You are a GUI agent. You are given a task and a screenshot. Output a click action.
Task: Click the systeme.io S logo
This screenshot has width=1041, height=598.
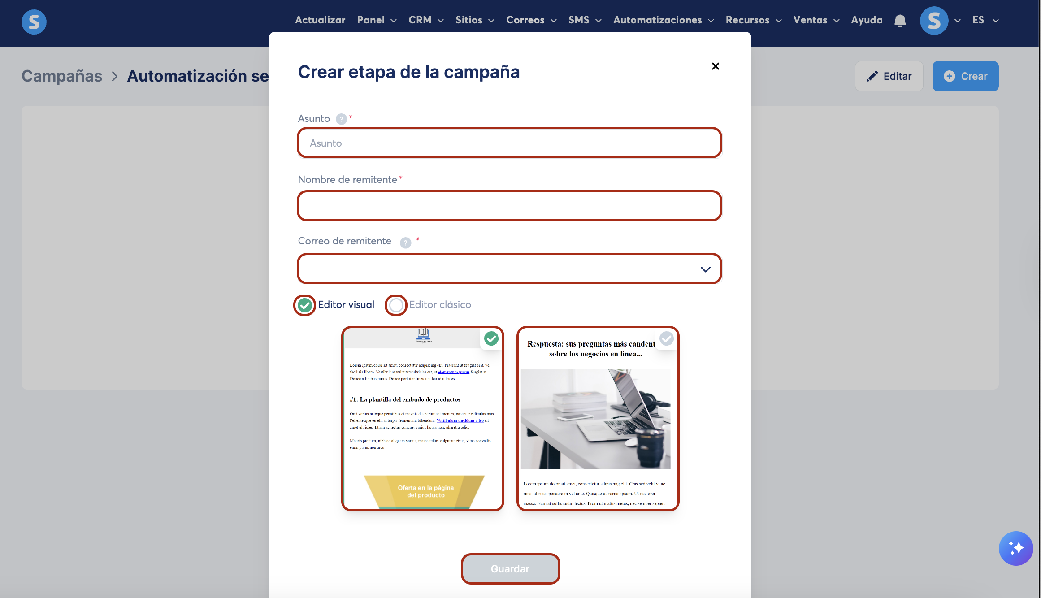pyautogui.click(x=34, y=22)
